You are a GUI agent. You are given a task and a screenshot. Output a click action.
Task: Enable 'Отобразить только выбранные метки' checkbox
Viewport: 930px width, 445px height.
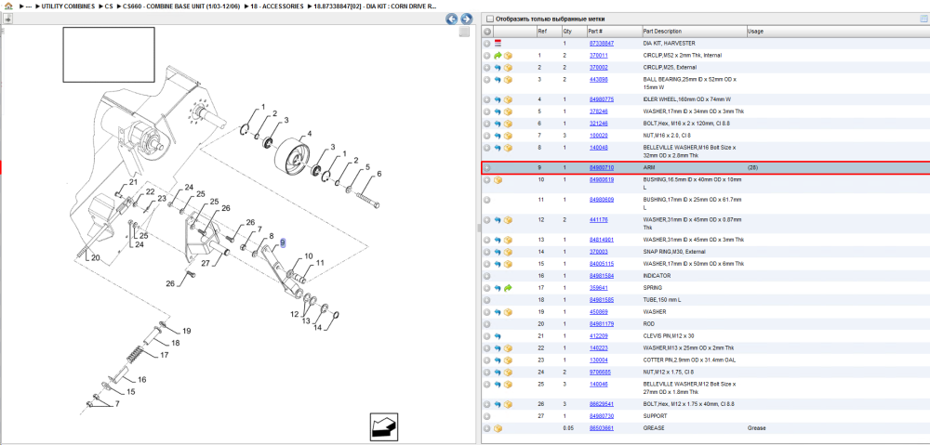point(489,19)
